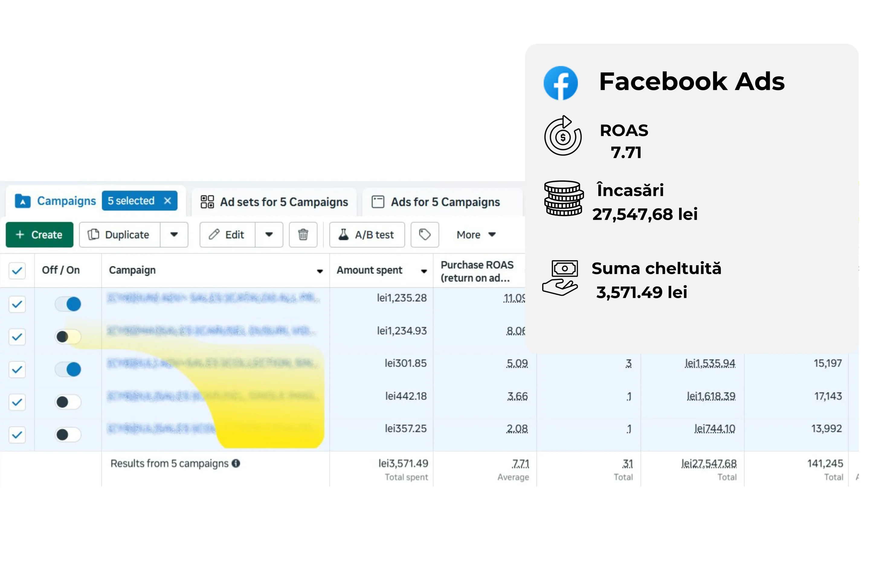870x565 pixels.
Task: Clear the 5 selected filter with the X
Action: coord(167,200)
